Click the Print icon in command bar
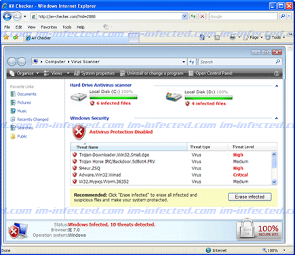 point(233,37)
